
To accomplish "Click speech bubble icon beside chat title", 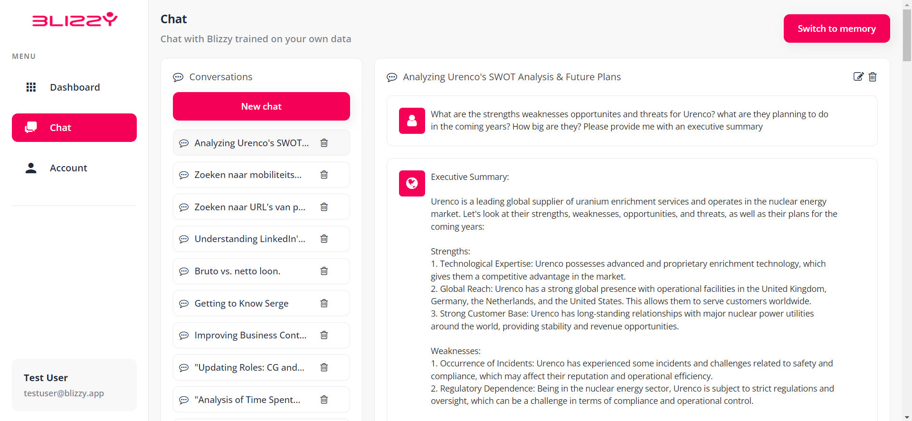I will pyautogui.click(x=392, y=77).
